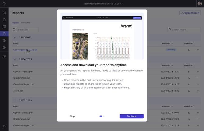Image resolution: width=204 pixels, height=131 pixels.
Task: Open Overview Report.pdf under 22/02/2023
Action: 24,126
